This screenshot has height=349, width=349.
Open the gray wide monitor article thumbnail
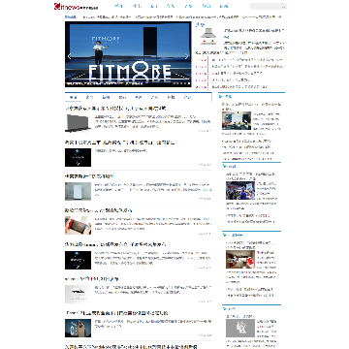(78, 123)
